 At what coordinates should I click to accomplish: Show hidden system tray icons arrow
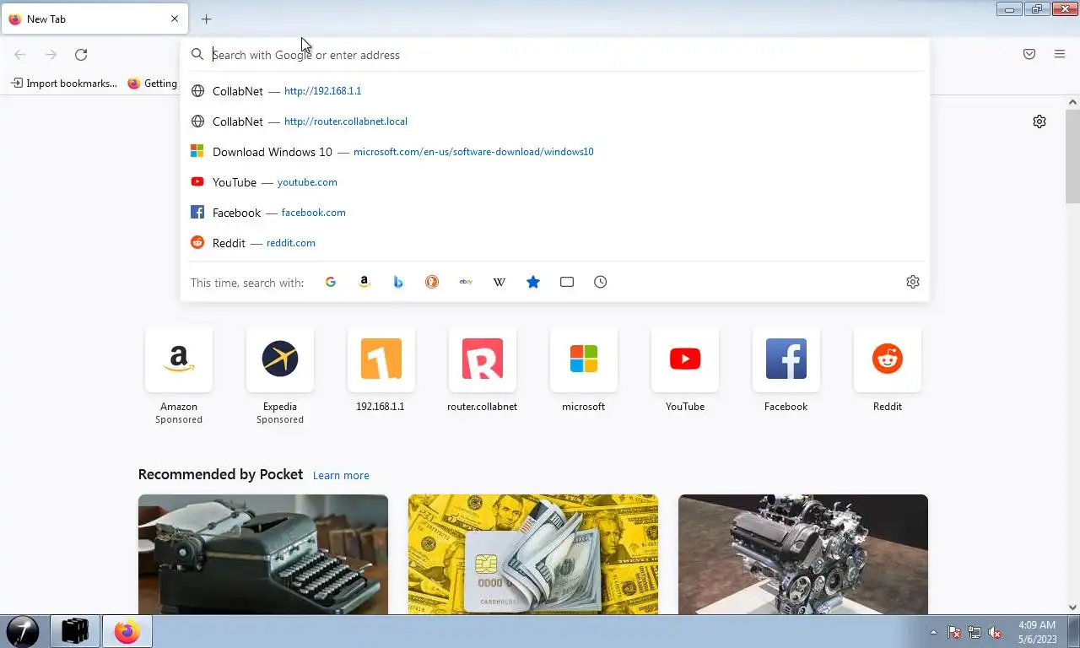coord(933,632)
